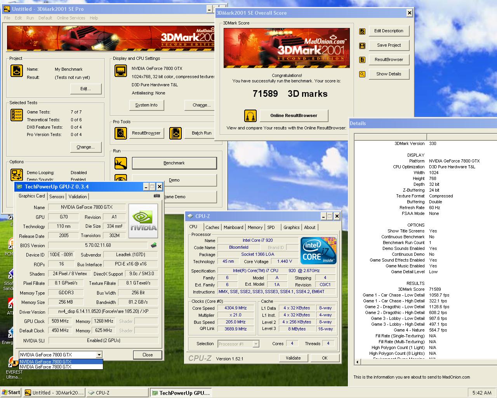The height and width of the screenshot is (398, 497).
Task: Click the ResultBrowser icon in score window
Action: coord(362,60)
